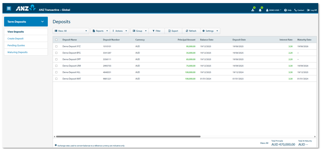The width and height of the screenshot is (321, 149).
Task: Tick the select-all checkbox in header
Action: pyautogui.click(x=56, y=40)
